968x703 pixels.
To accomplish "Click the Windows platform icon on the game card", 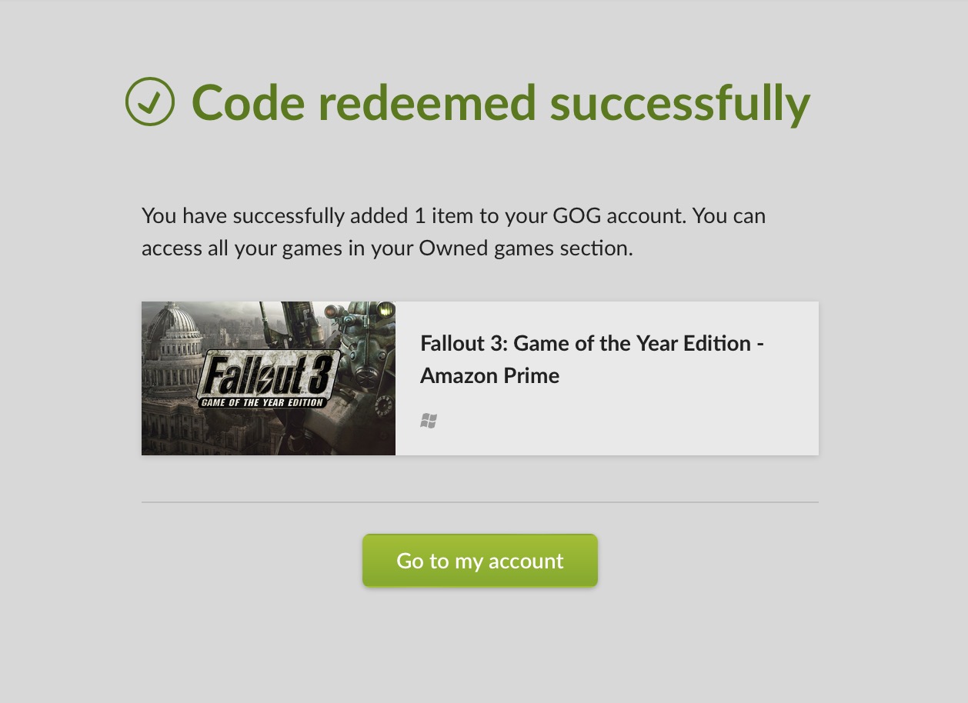I will pos(429,421).
